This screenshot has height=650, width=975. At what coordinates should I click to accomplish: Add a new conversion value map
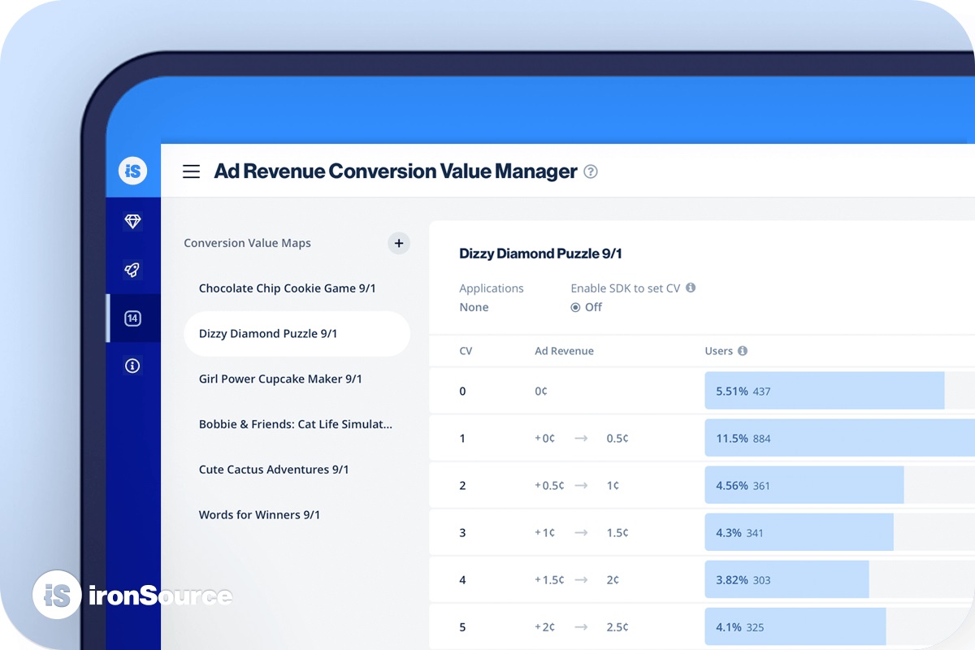(x=398, y=243)
